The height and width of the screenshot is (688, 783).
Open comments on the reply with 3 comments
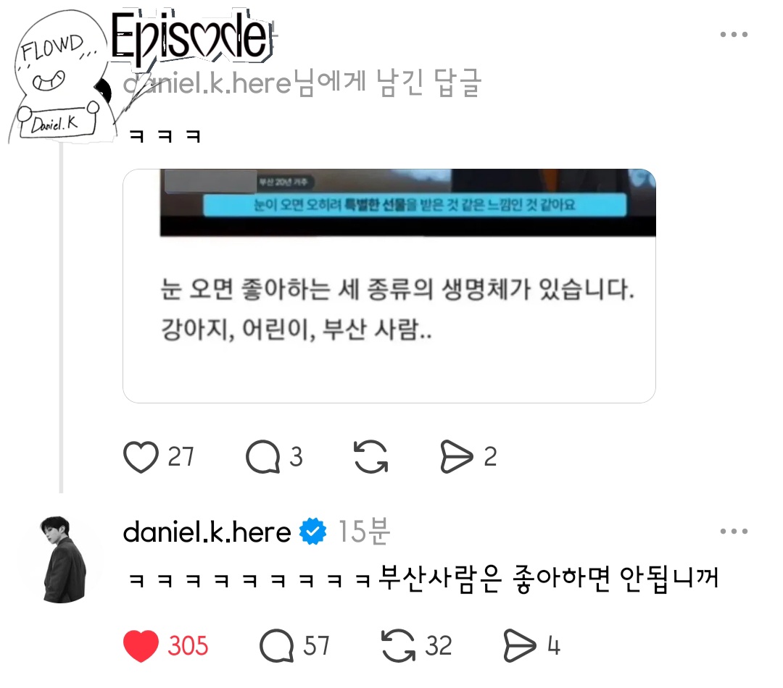click(x=262, y=456)
